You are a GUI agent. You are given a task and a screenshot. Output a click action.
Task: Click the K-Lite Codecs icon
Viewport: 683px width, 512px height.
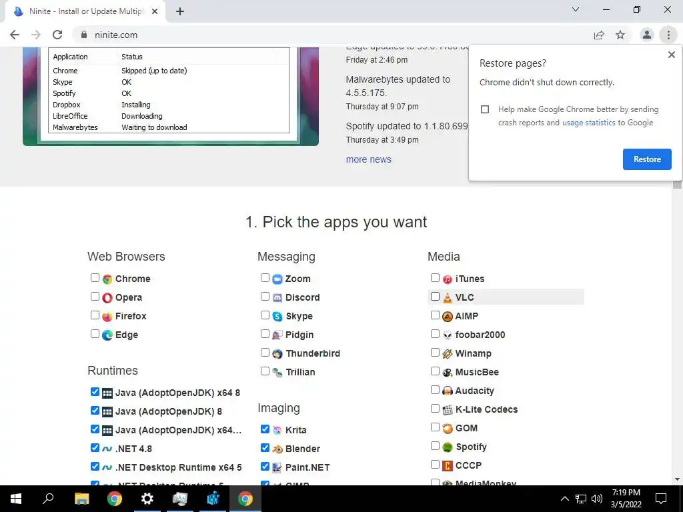[x=448, y=410]
